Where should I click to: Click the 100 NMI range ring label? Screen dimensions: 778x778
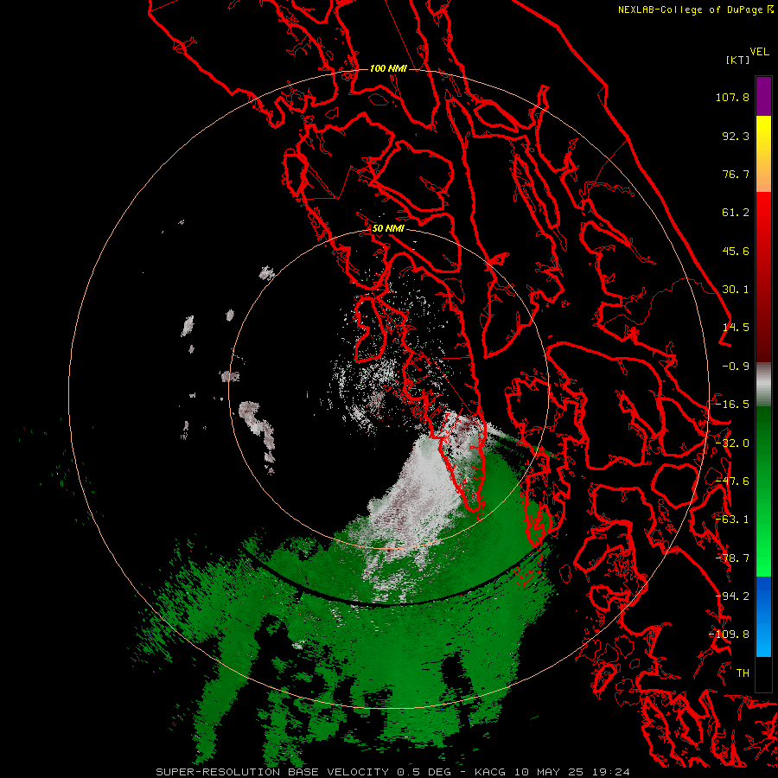pos(388,68)
